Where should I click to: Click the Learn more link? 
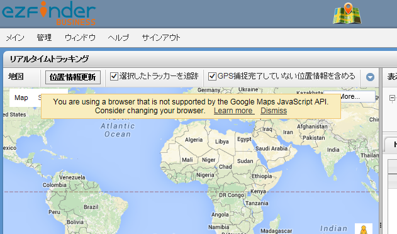click(234, 111)
